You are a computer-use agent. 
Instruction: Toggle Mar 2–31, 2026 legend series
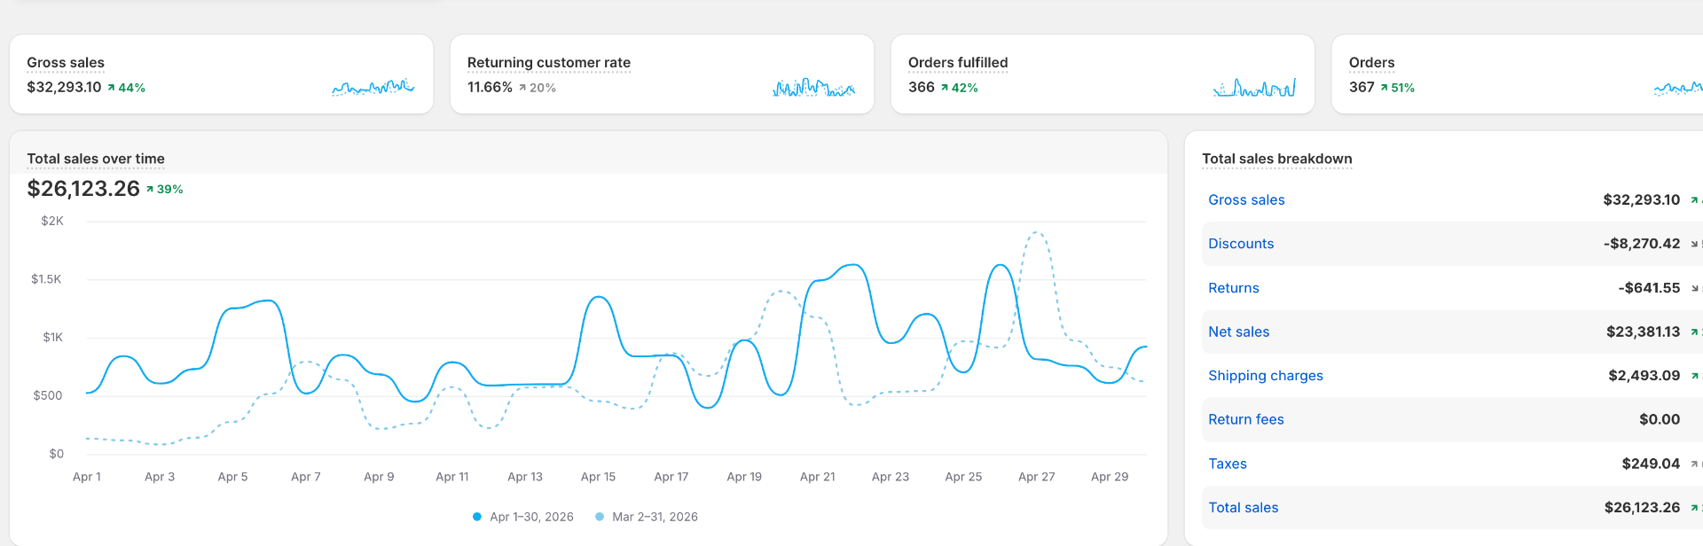pyautogui.click(x=647, y=517)
